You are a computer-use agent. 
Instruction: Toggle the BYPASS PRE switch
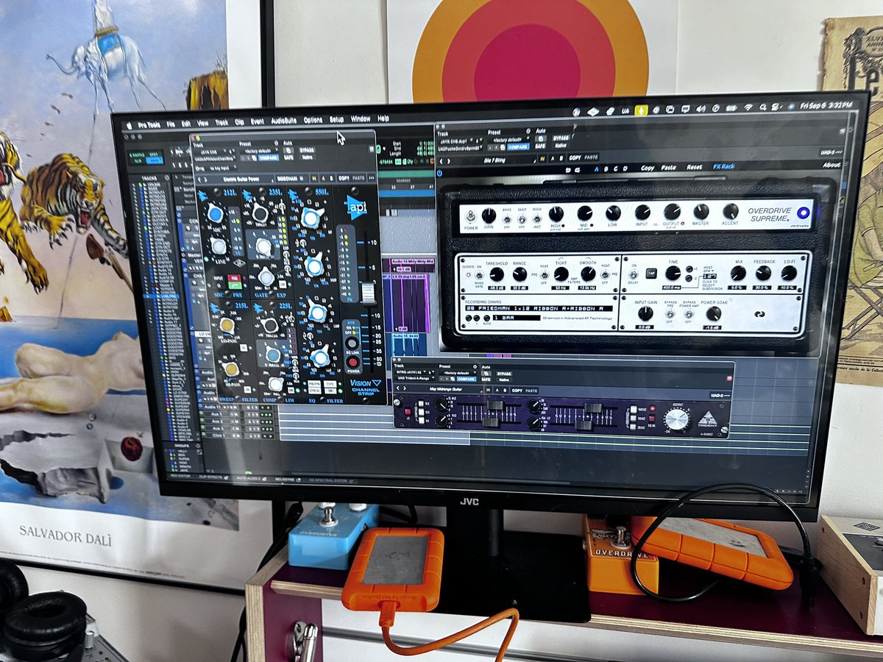pos(671,315)
